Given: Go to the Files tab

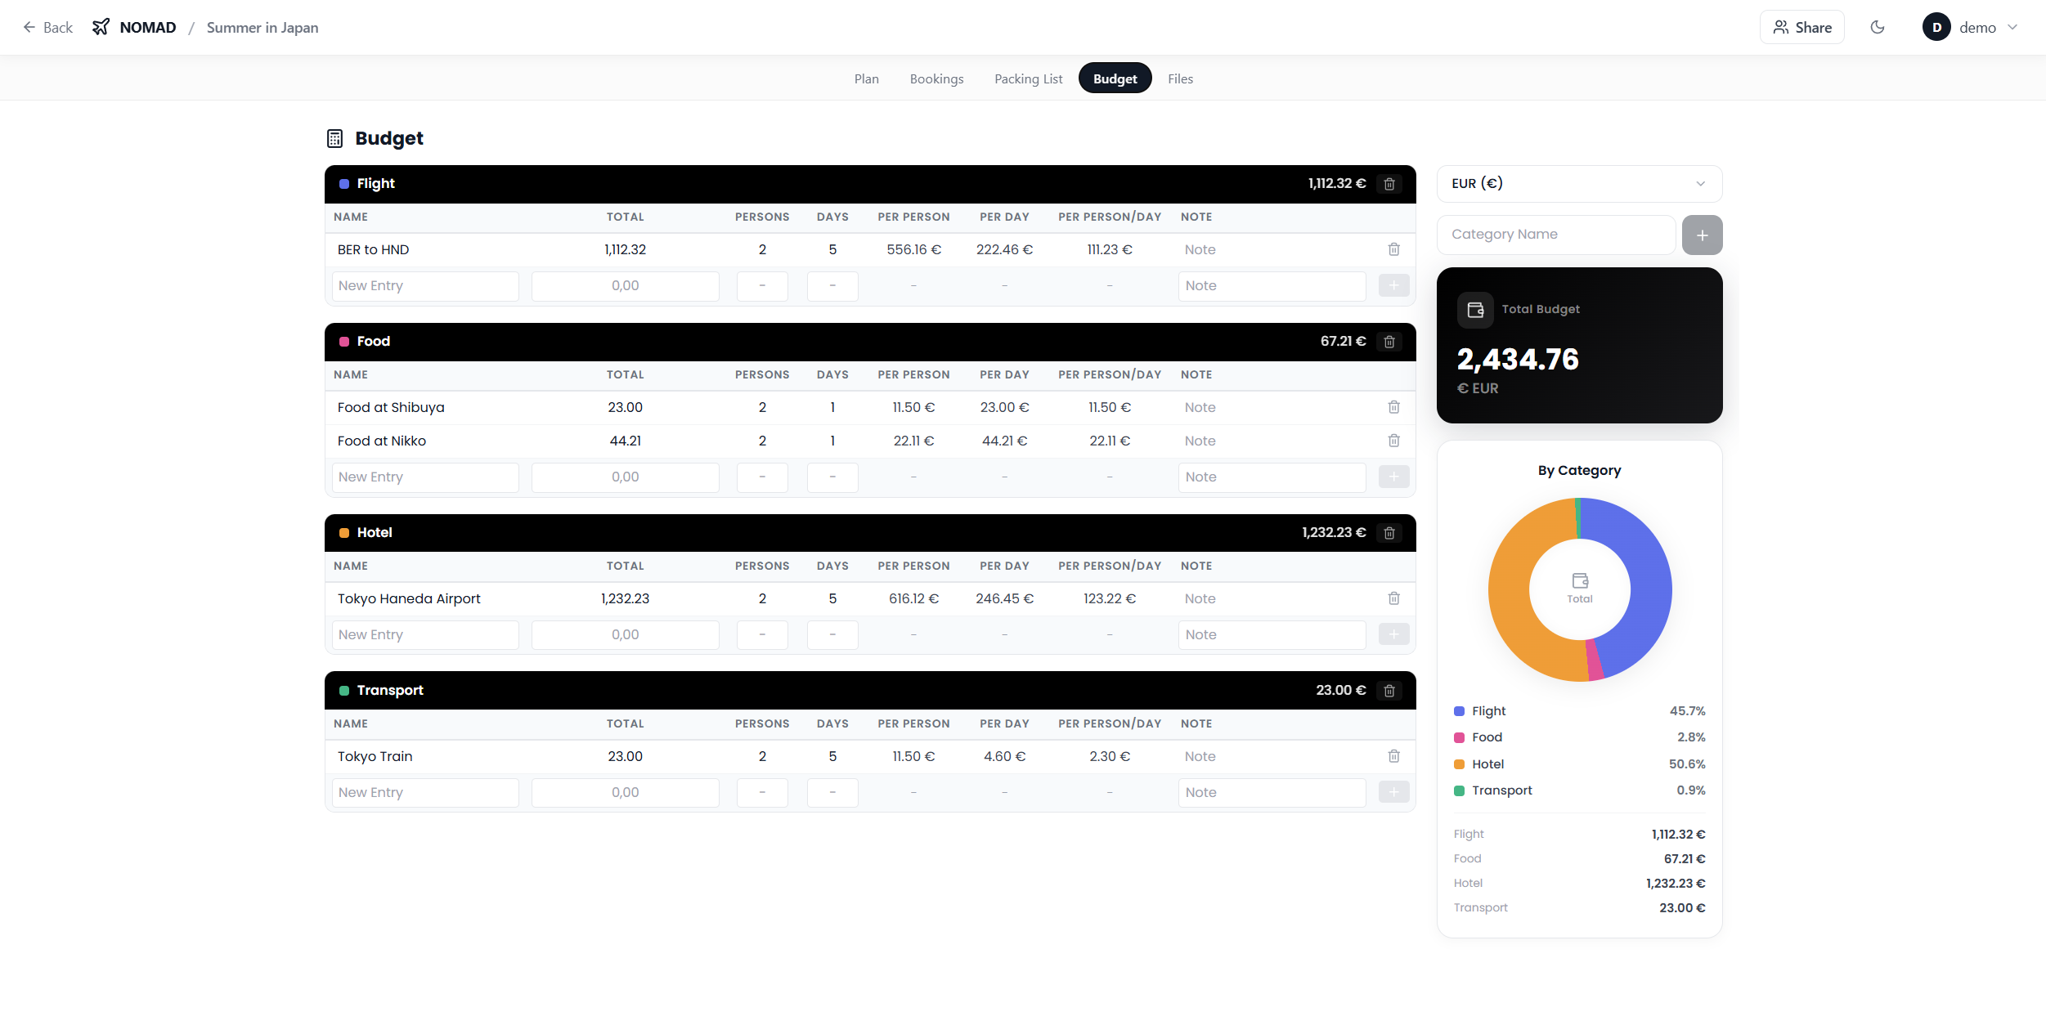Looking at the screenshot, I should pyautogui.click(x=1180, y=79).
